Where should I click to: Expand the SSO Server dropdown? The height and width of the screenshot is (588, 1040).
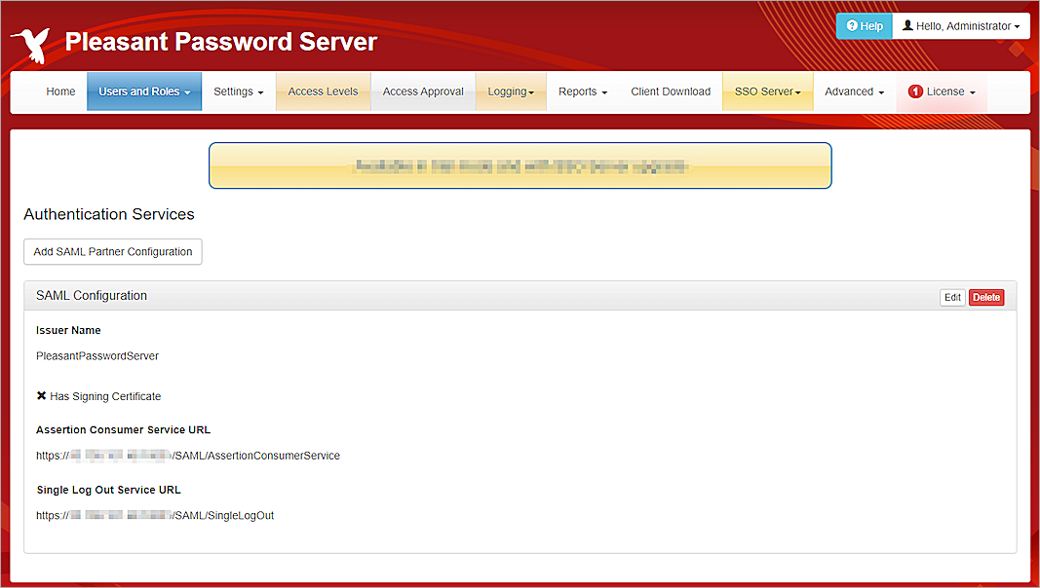tap(767, 92)
